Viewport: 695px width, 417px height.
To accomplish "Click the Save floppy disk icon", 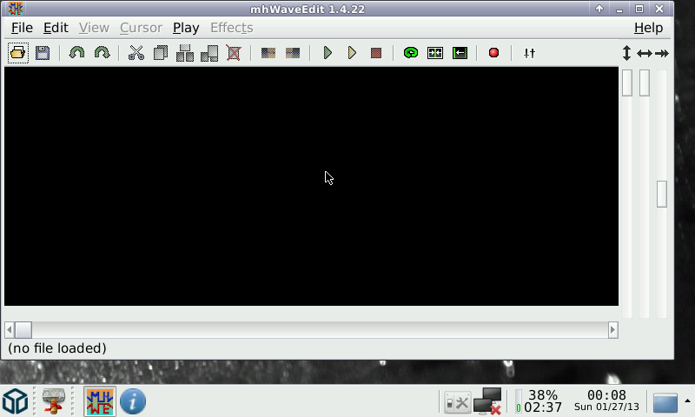I will click(x=42, y=53).
